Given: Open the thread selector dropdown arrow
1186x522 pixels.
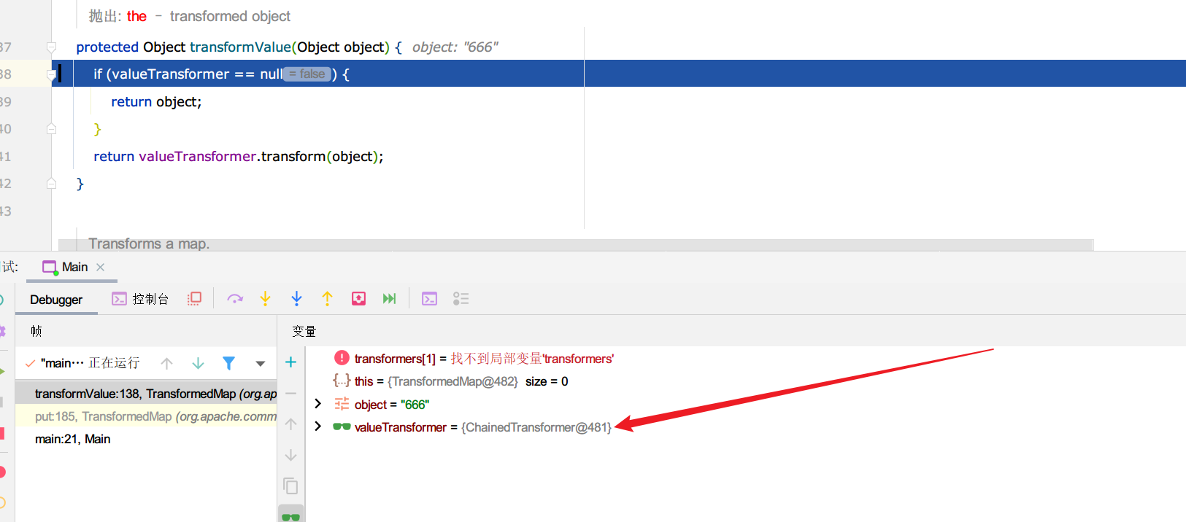Looking at the screenshot, I should (260, 363).
